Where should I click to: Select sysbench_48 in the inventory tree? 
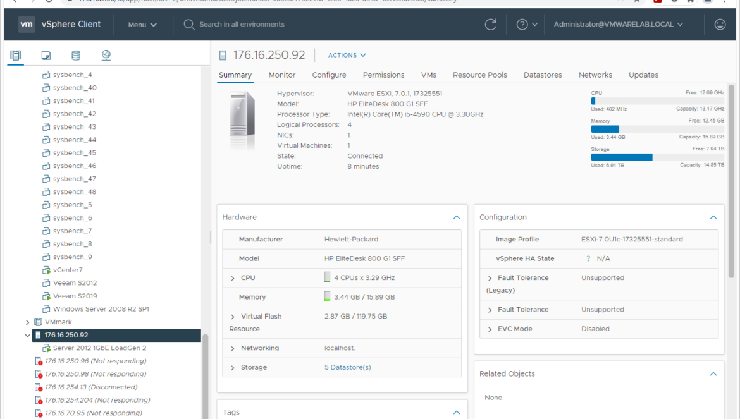pos(75,192)
